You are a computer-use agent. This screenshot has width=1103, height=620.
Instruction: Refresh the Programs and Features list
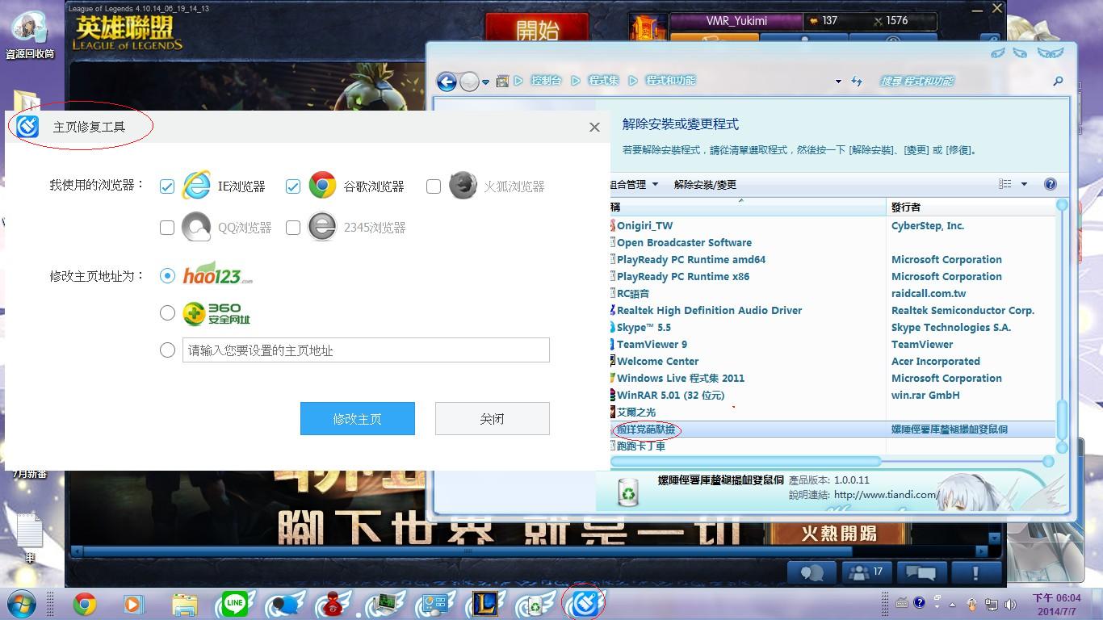tap(857, 82)
